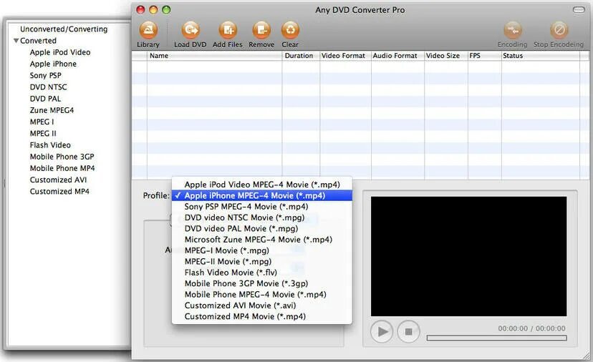593x362 pixels.
Task: Click the Duration column header
Action: coord(301,56)
